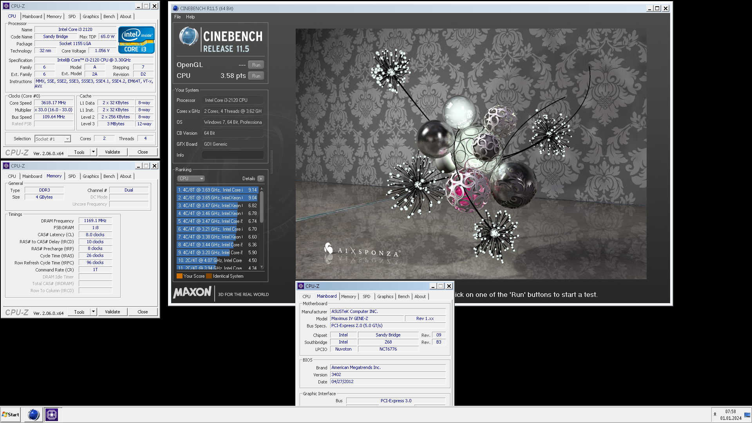Viewport: 752px width, 423px height.
Task: Click the MAXON logo
Action: (x=192, y=293)
